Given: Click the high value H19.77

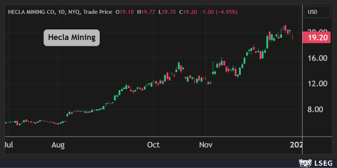Looking at the screenshot, I should pyautogui.click(x=146, y=12).
